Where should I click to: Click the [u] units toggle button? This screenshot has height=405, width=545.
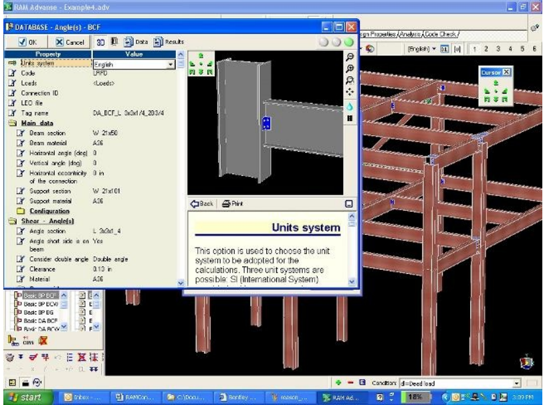457,49
